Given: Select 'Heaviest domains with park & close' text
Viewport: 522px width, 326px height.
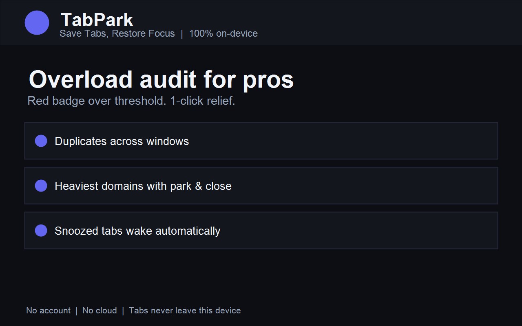Looking at the screenshot, I should [143, 186].
